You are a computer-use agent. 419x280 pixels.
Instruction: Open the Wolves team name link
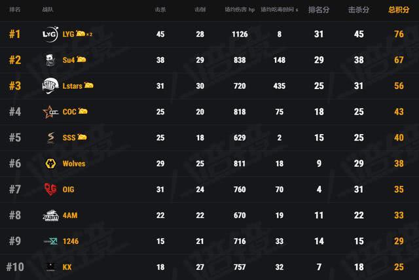(73, 164)
